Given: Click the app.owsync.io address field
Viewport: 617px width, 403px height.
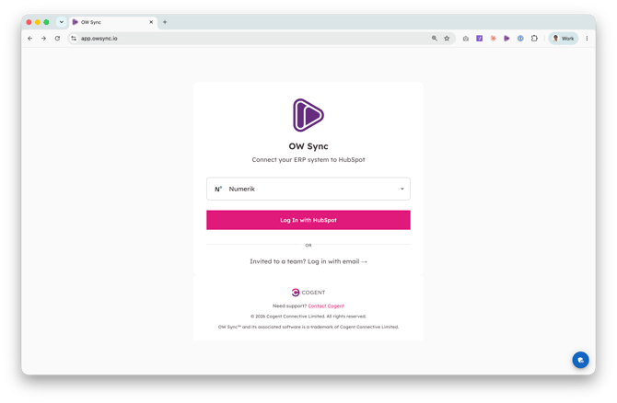Looking at the screenshot, I should click(x=251, y=38).
